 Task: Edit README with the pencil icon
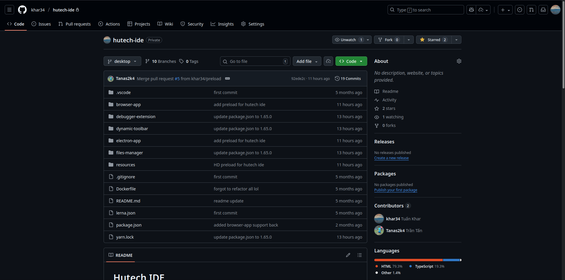[x=348, y=255]
